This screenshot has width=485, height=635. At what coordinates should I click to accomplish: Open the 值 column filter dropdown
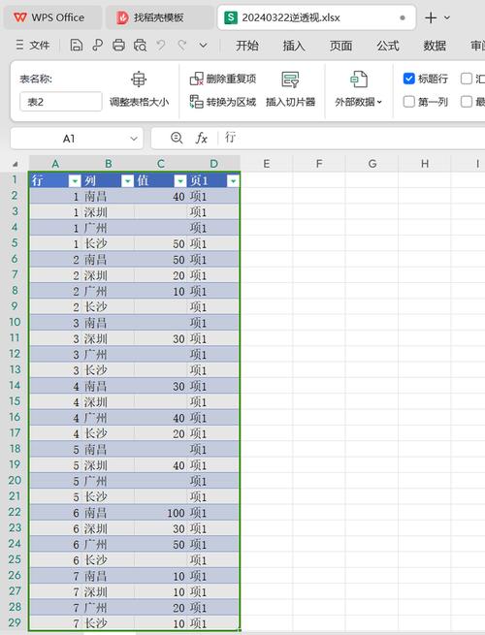pyautogui.click(x=179, y=181)
